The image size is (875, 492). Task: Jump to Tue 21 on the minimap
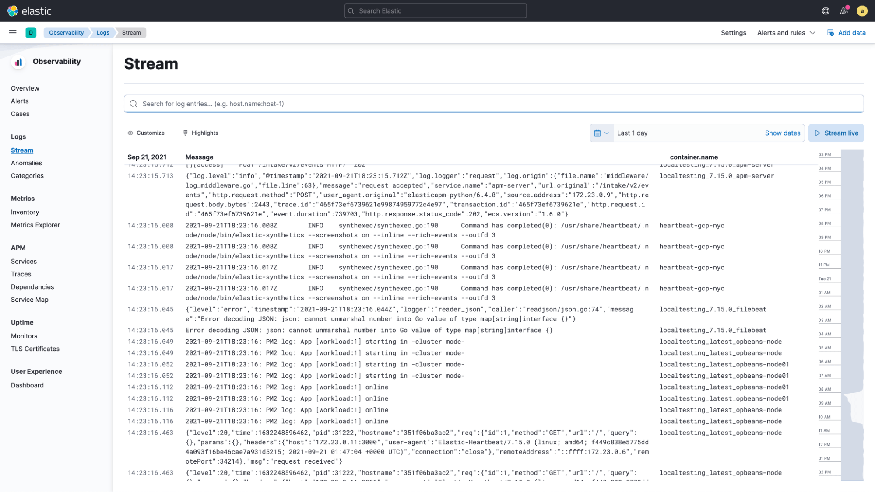tap(825, 279)
